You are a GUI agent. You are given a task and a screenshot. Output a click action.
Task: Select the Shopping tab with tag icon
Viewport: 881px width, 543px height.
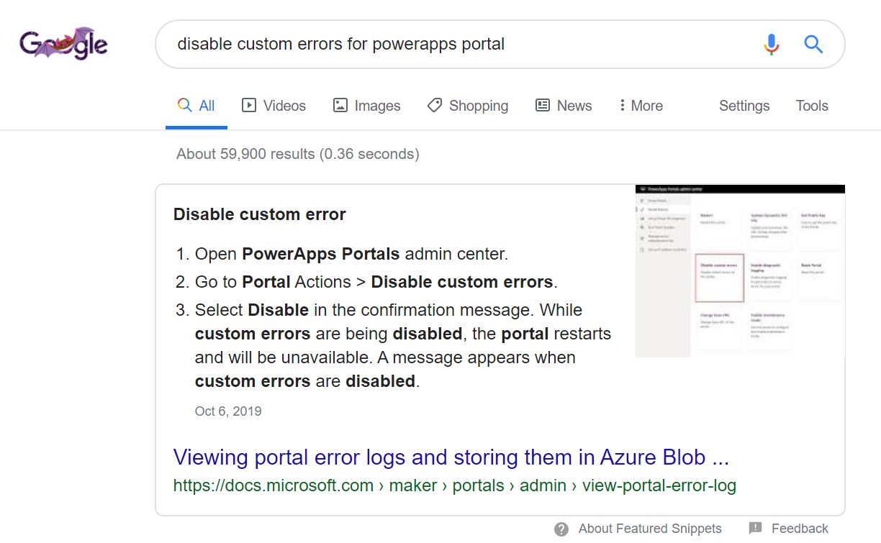(x=467, y=106)
